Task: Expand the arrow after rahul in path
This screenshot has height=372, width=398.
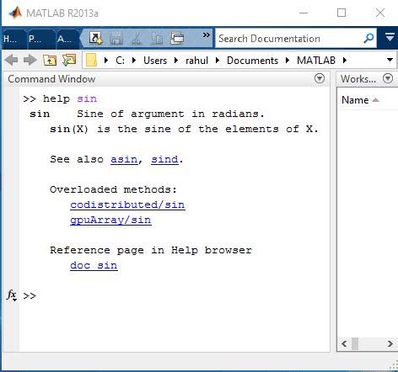Action: point(217,60)
